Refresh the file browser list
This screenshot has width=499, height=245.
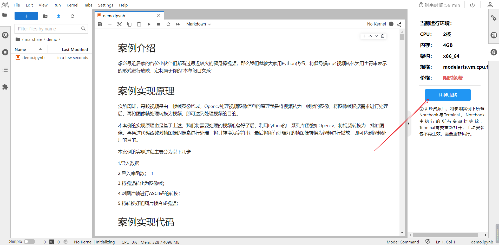73,16
